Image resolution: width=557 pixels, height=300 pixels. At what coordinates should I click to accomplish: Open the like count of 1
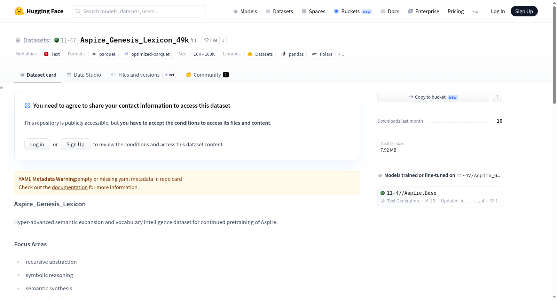click(x=223, y=40)
